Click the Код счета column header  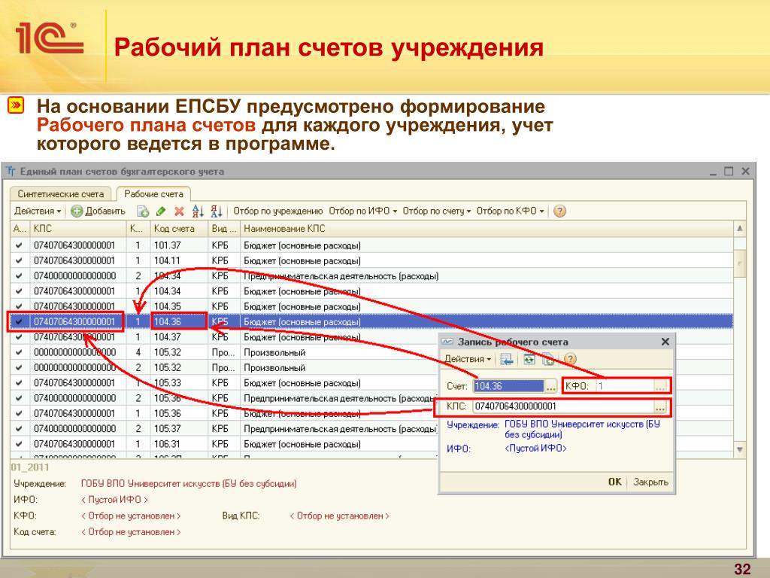179,229
